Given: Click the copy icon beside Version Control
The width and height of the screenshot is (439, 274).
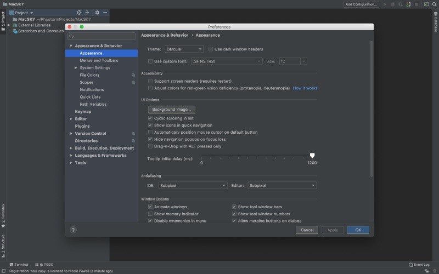Looking at the screenshot, I should pyautogui.click(x=133, y=133).
